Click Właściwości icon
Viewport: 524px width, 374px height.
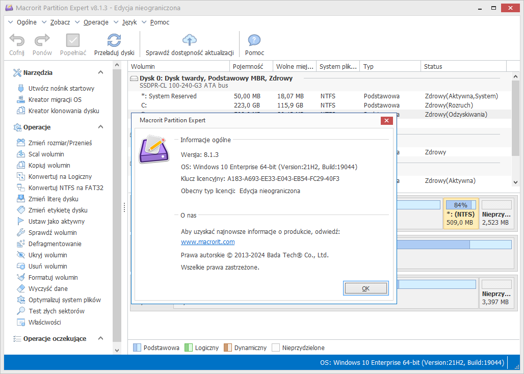coord(21,322)
